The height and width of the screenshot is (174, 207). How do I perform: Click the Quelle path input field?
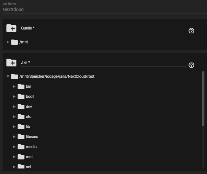click(104, 29)
